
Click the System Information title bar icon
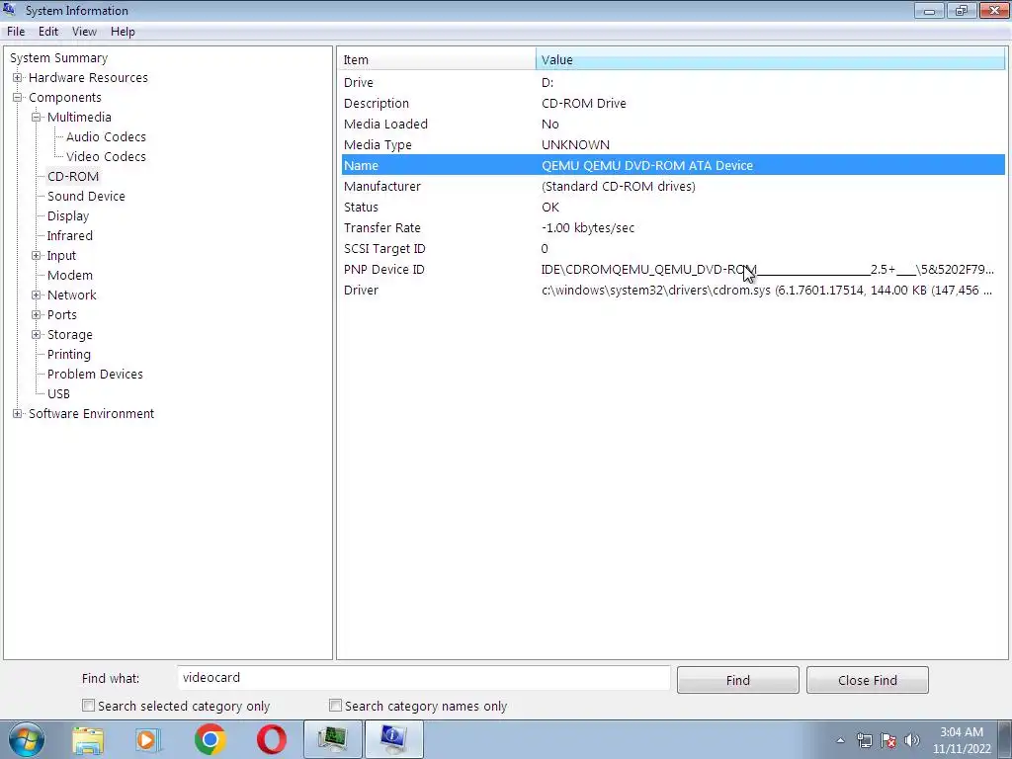9,9
